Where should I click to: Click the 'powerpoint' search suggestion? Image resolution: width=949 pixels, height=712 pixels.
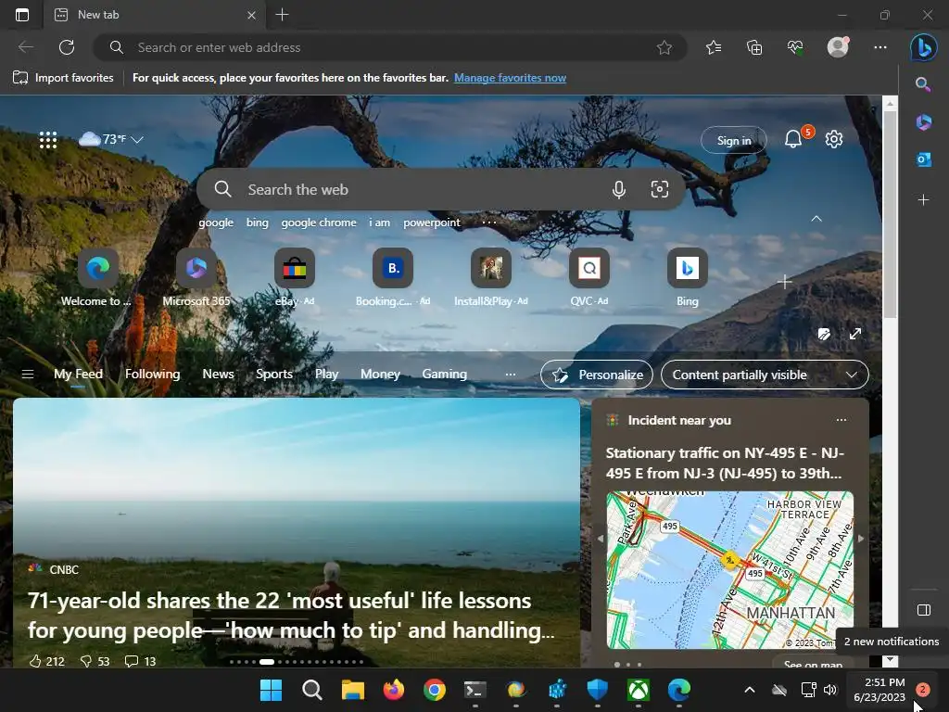click(x=432, y=222)
